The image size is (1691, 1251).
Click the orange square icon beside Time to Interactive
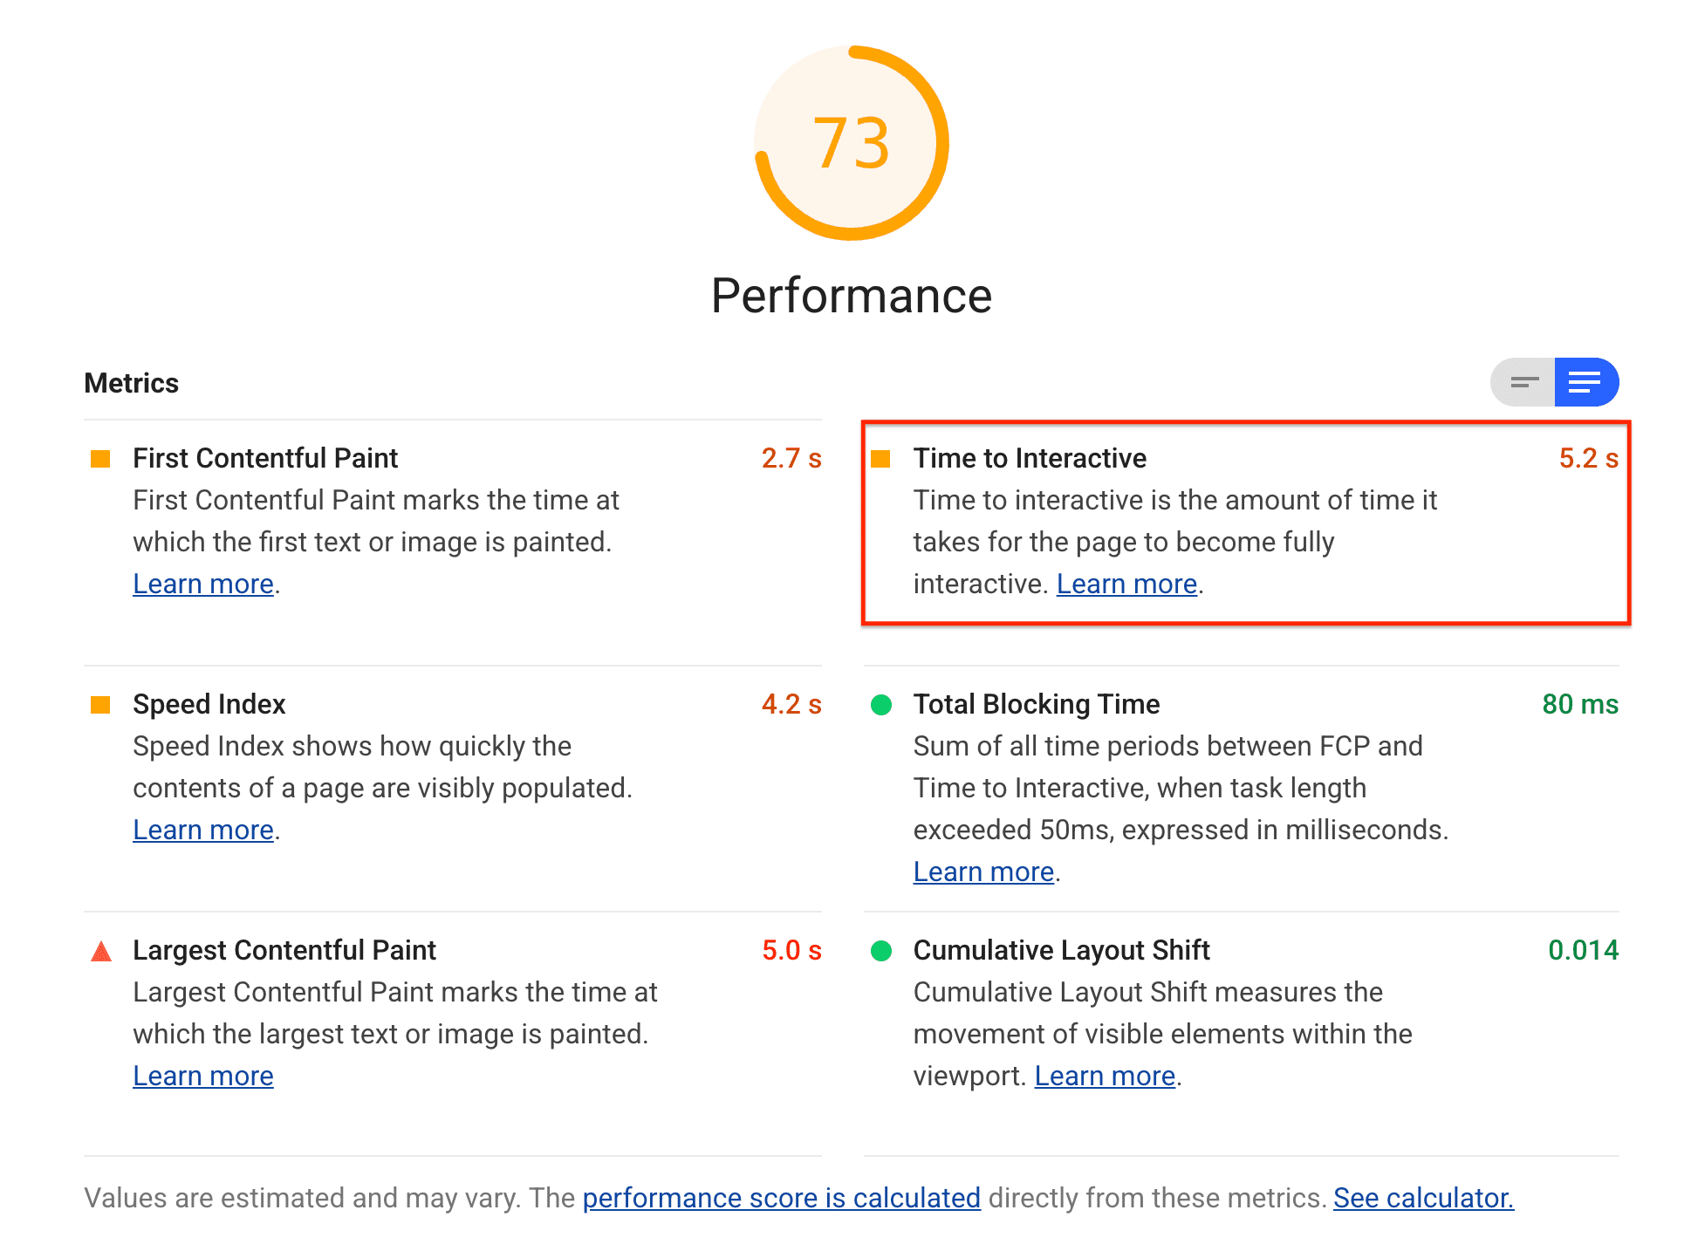point(881,457)
